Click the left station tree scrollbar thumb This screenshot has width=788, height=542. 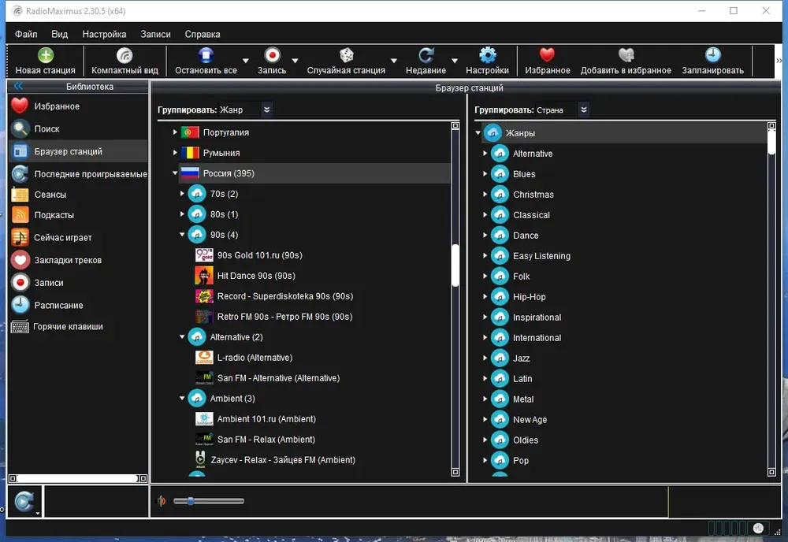455,265
